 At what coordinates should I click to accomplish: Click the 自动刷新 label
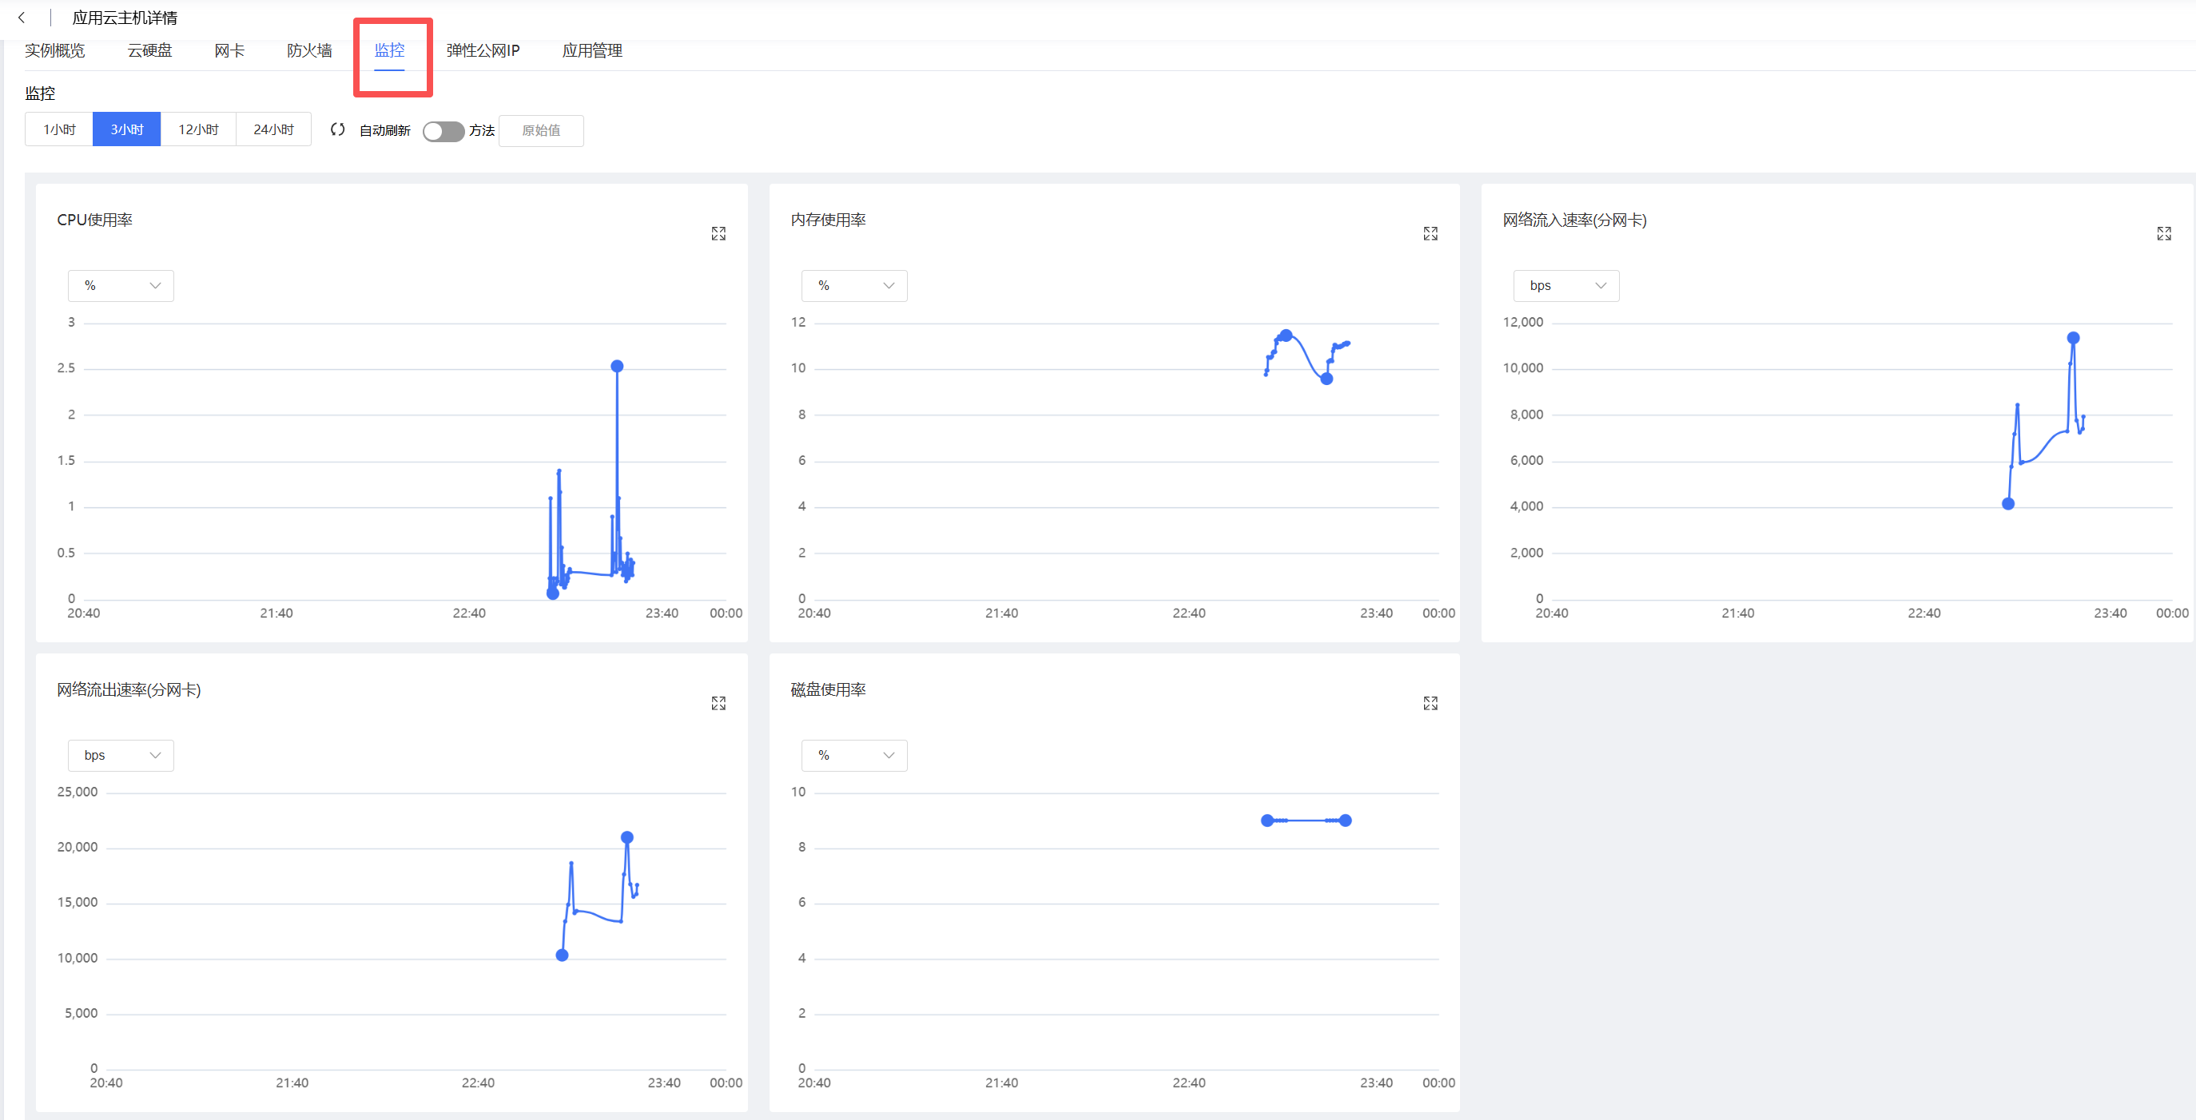tap(384, 130)
